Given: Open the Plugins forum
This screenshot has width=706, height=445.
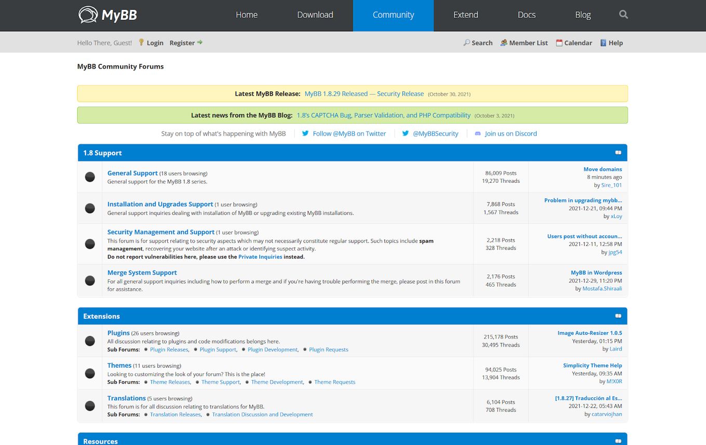Looking at the screenshot, I should (x=118, y=333).
